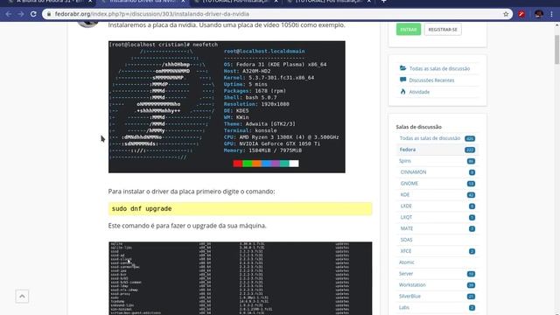Viewport: 560px width, 315px height.
Task: Switch to the third '[TUTORIAL] Pós-instalação' tab
Action: click(235, 2)
